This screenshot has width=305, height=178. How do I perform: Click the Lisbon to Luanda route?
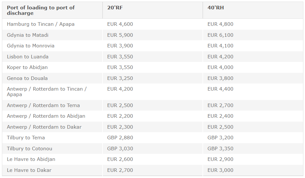click(x=28, y=57)
